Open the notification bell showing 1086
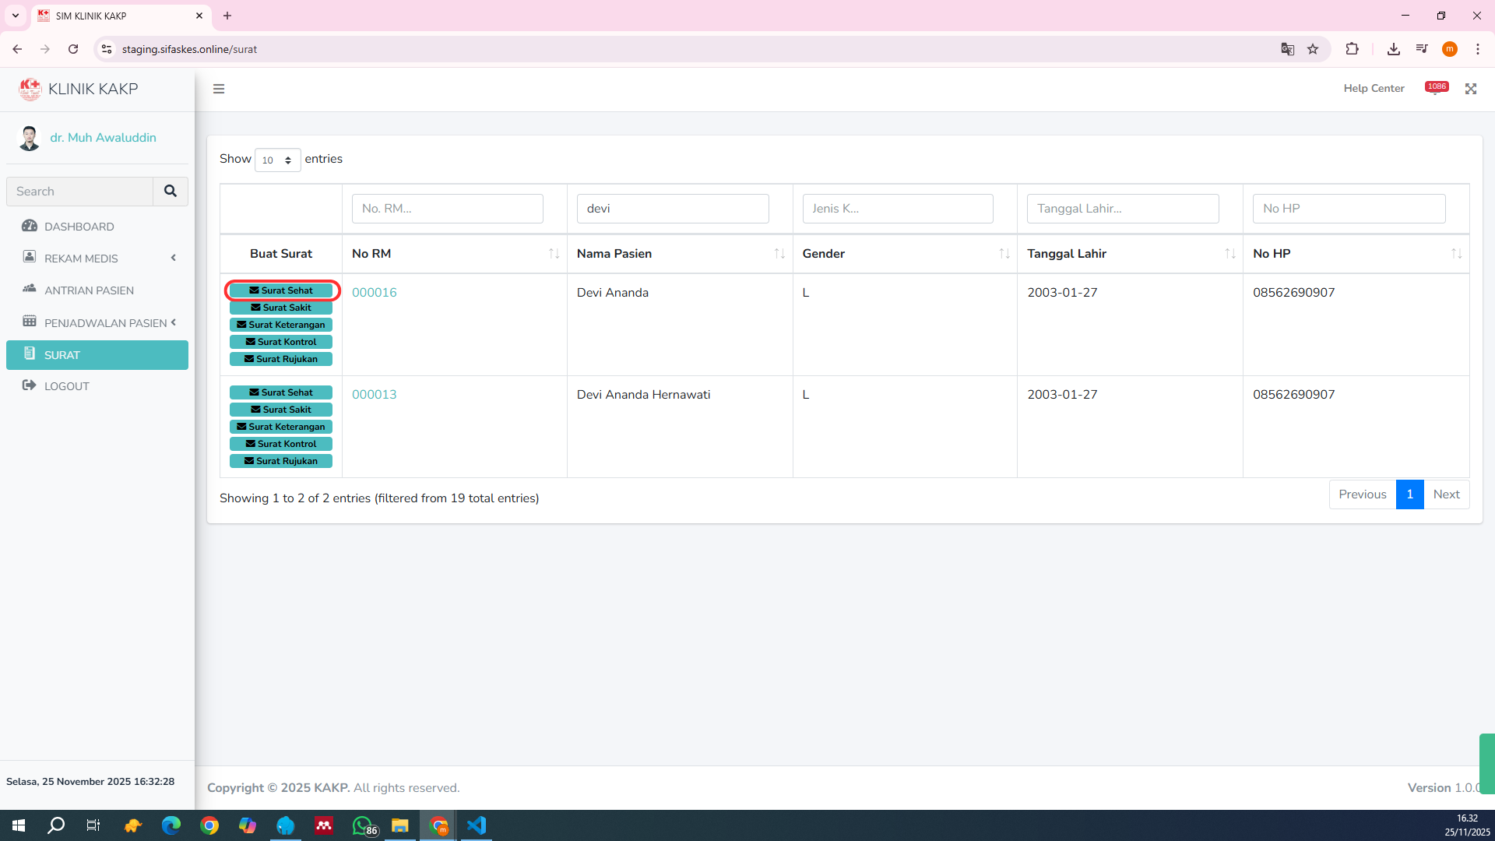This screenshot has width=1495, height=841. click(1436, 88)
